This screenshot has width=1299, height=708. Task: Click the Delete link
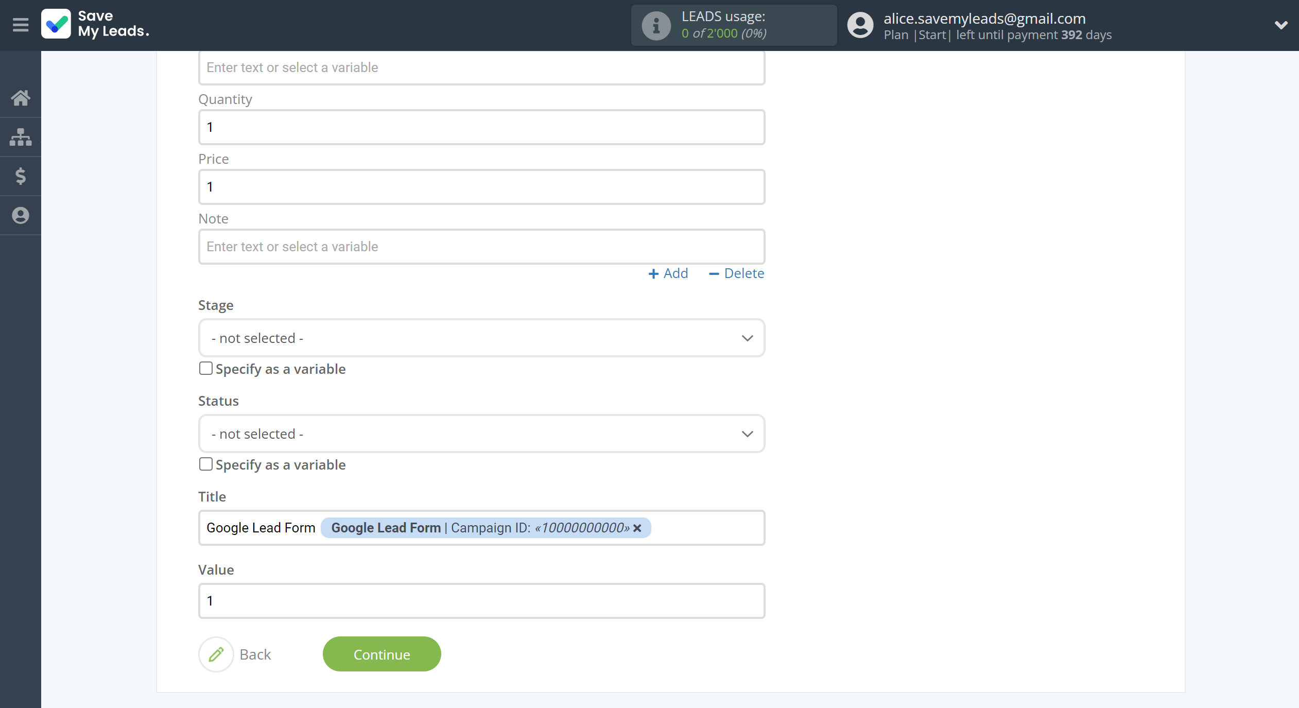pos(737,273)
